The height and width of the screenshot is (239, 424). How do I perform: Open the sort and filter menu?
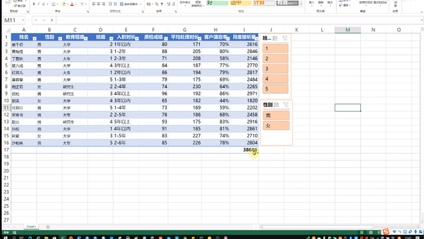(x=366, y=3)
